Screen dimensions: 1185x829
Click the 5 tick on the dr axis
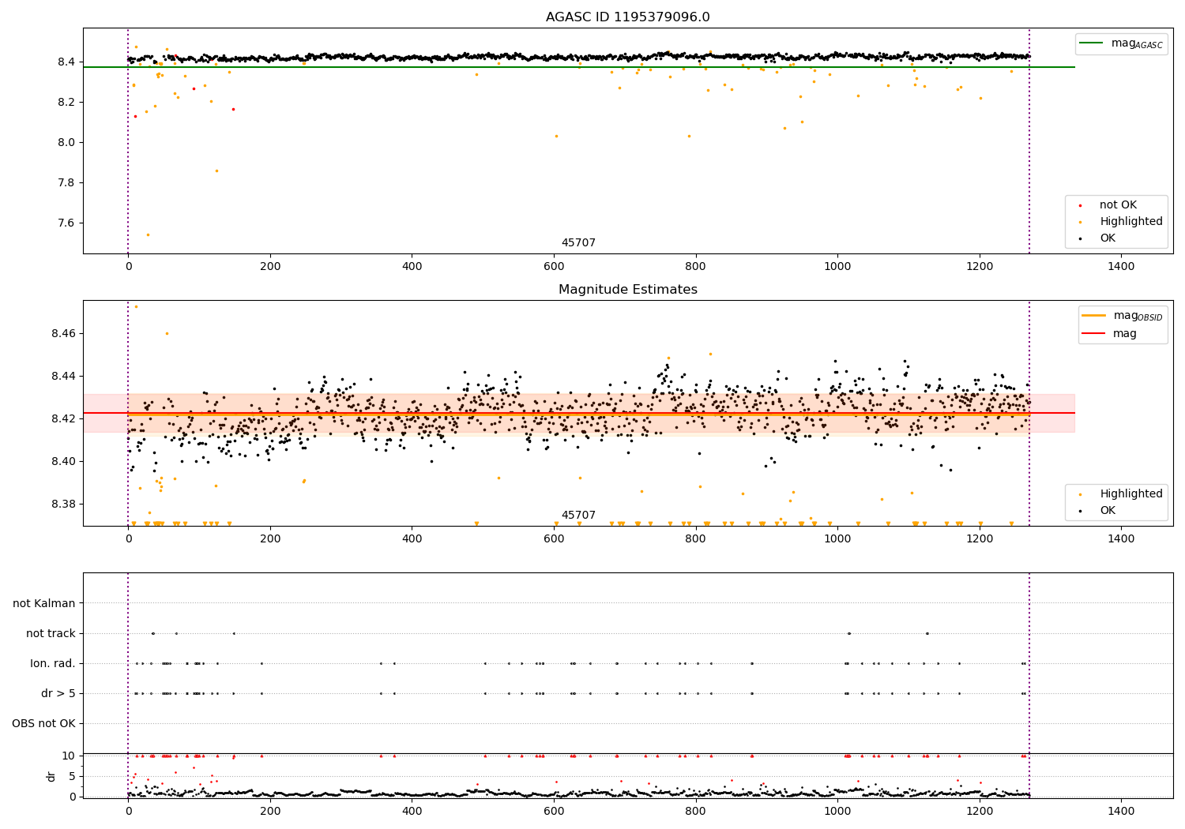click(x=72, y=777)
